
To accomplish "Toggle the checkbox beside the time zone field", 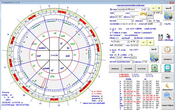I will click(154, 21).
